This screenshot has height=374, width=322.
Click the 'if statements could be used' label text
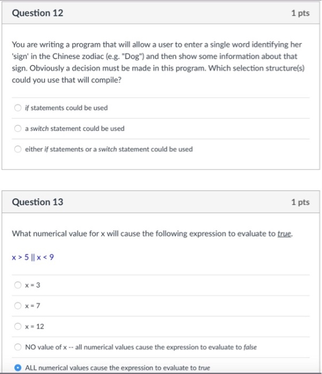[x=66, y=108]
